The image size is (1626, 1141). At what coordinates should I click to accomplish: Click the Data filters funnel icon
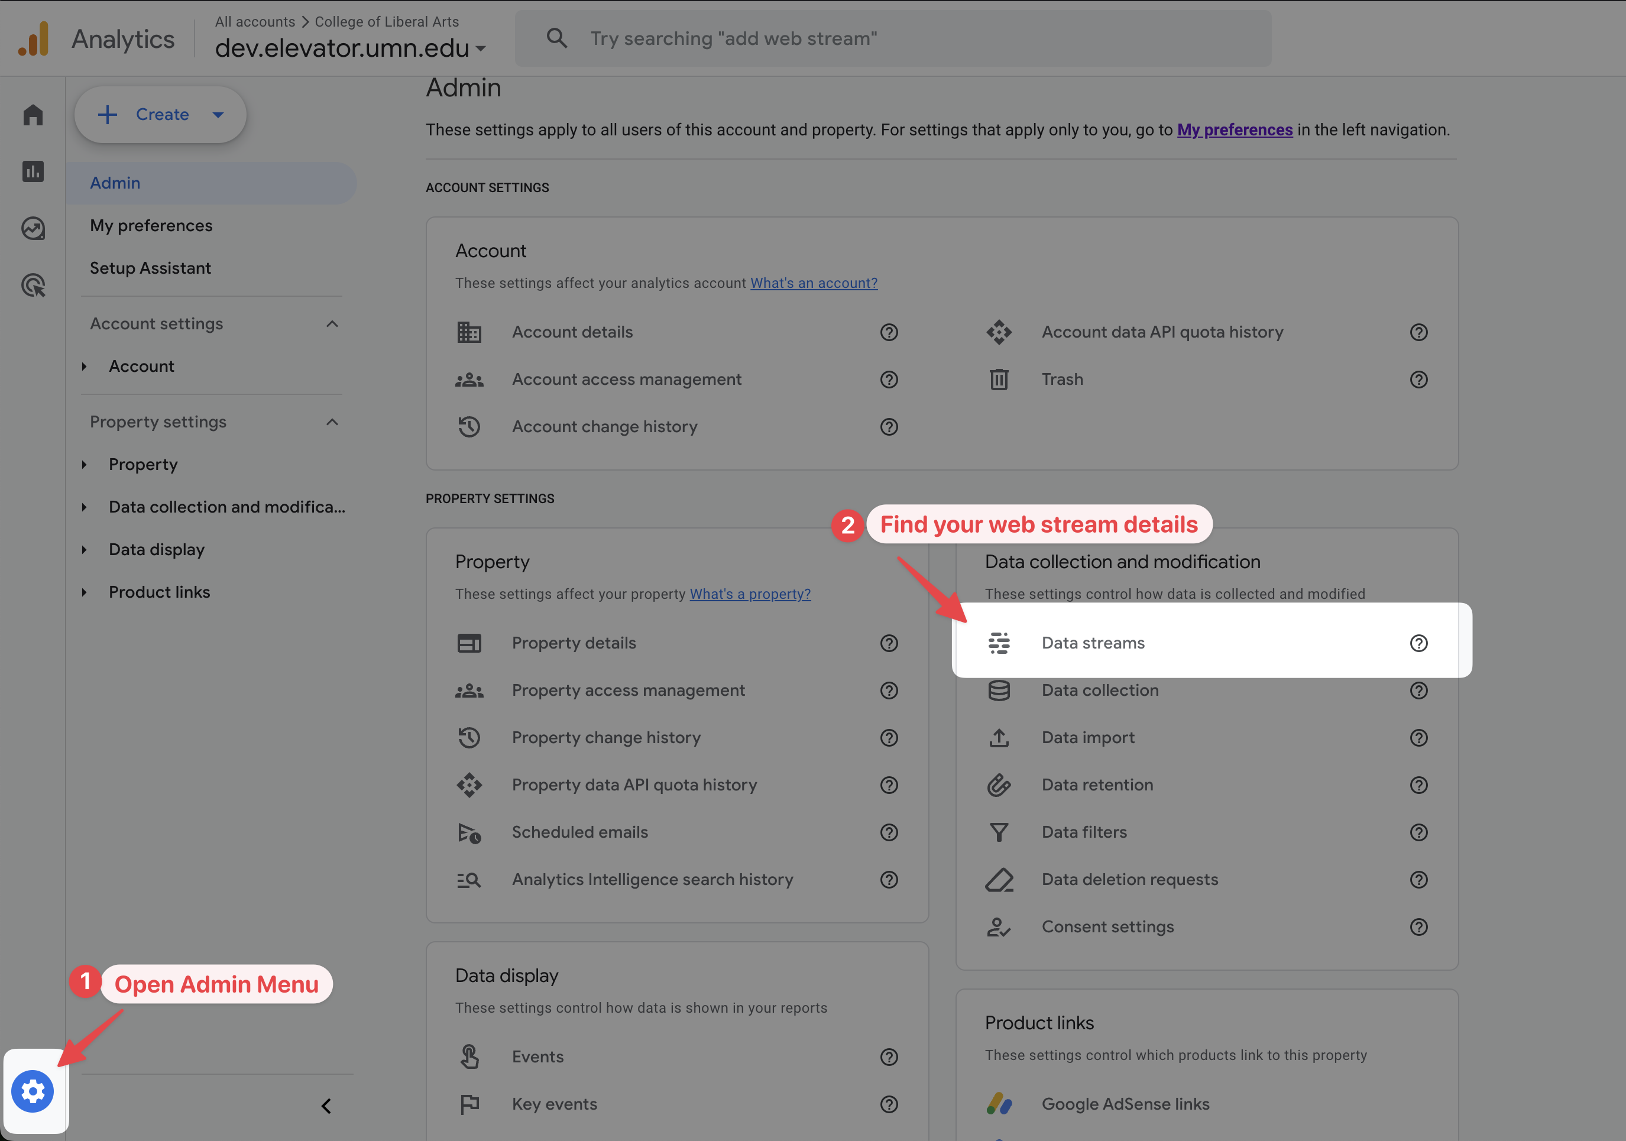click(x=999, y=832)
